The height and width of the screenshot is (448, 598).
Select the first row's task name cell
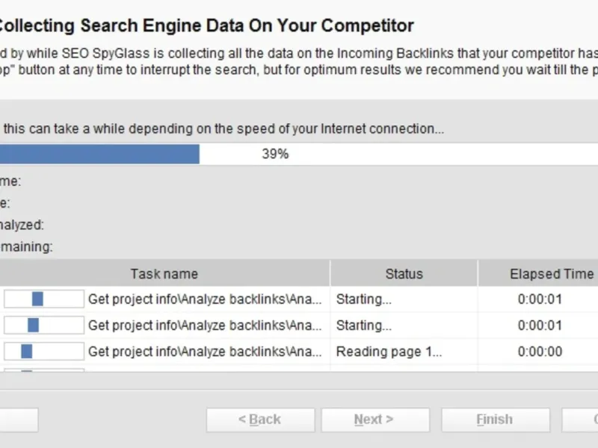[205, 299]
